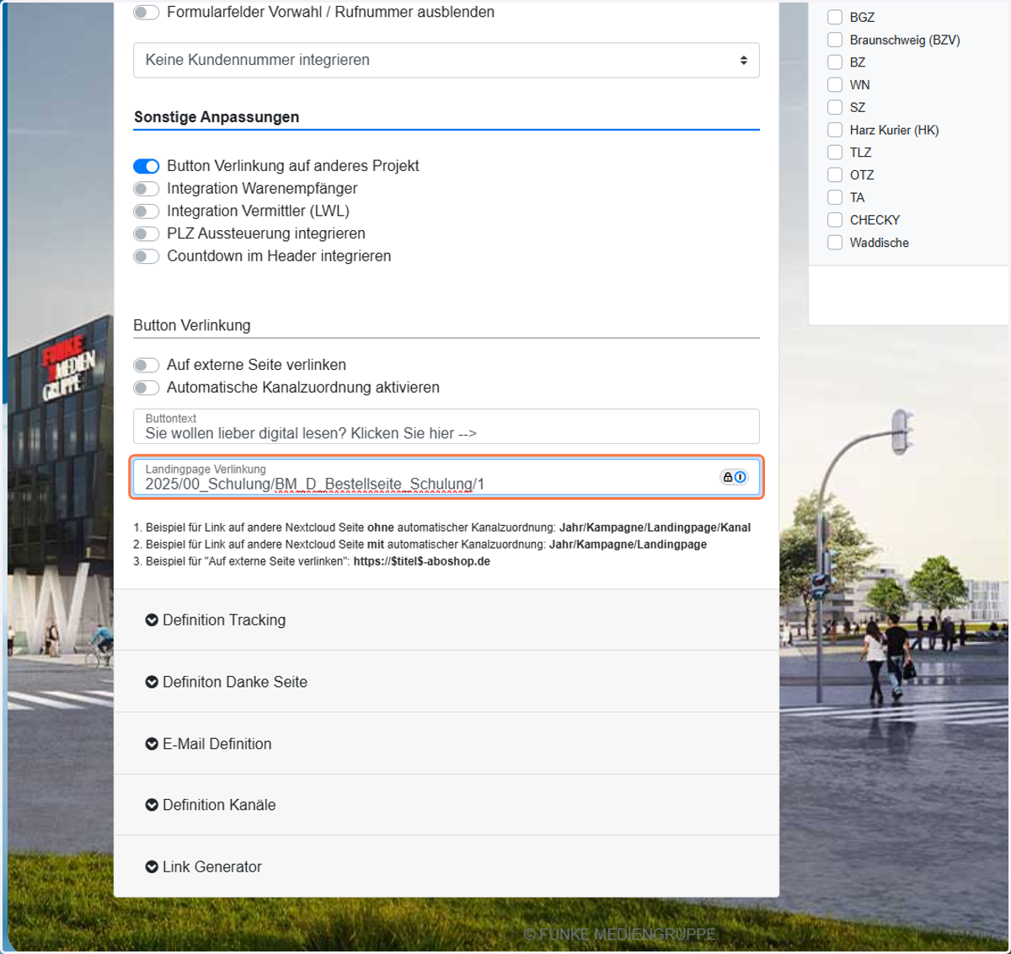Tick the OTZ checkbox
Screen dimensions: 1011x954
[x=835, y=174]
